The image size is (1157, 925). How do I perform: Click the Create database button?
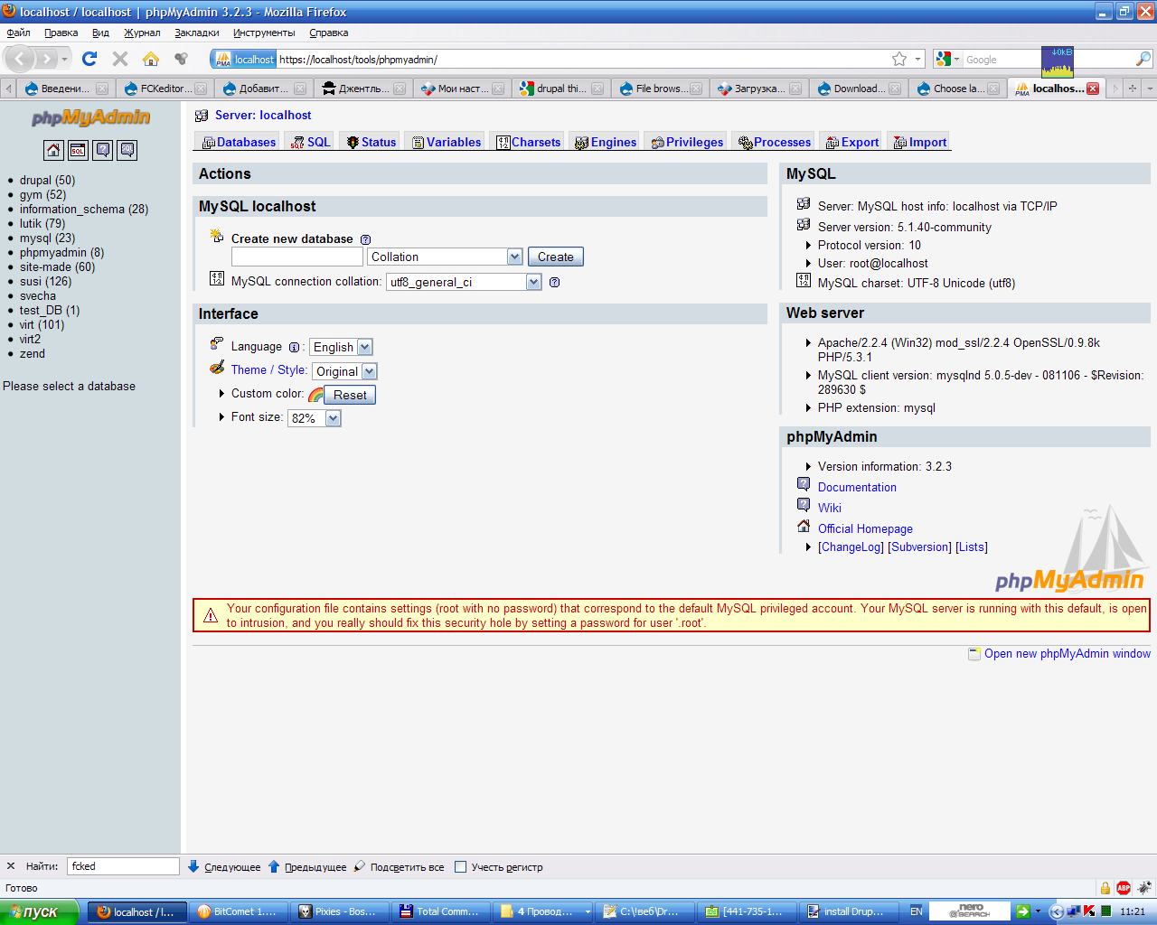(556, 257)
